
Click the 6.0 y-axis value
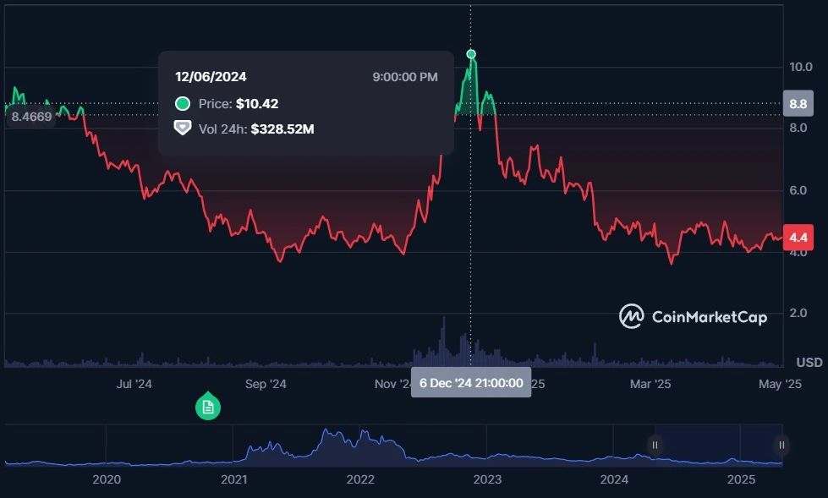coord(798,190)
